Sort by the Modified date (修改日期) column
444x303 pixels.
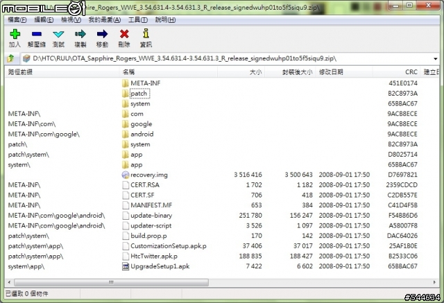[x=344, y=72]
